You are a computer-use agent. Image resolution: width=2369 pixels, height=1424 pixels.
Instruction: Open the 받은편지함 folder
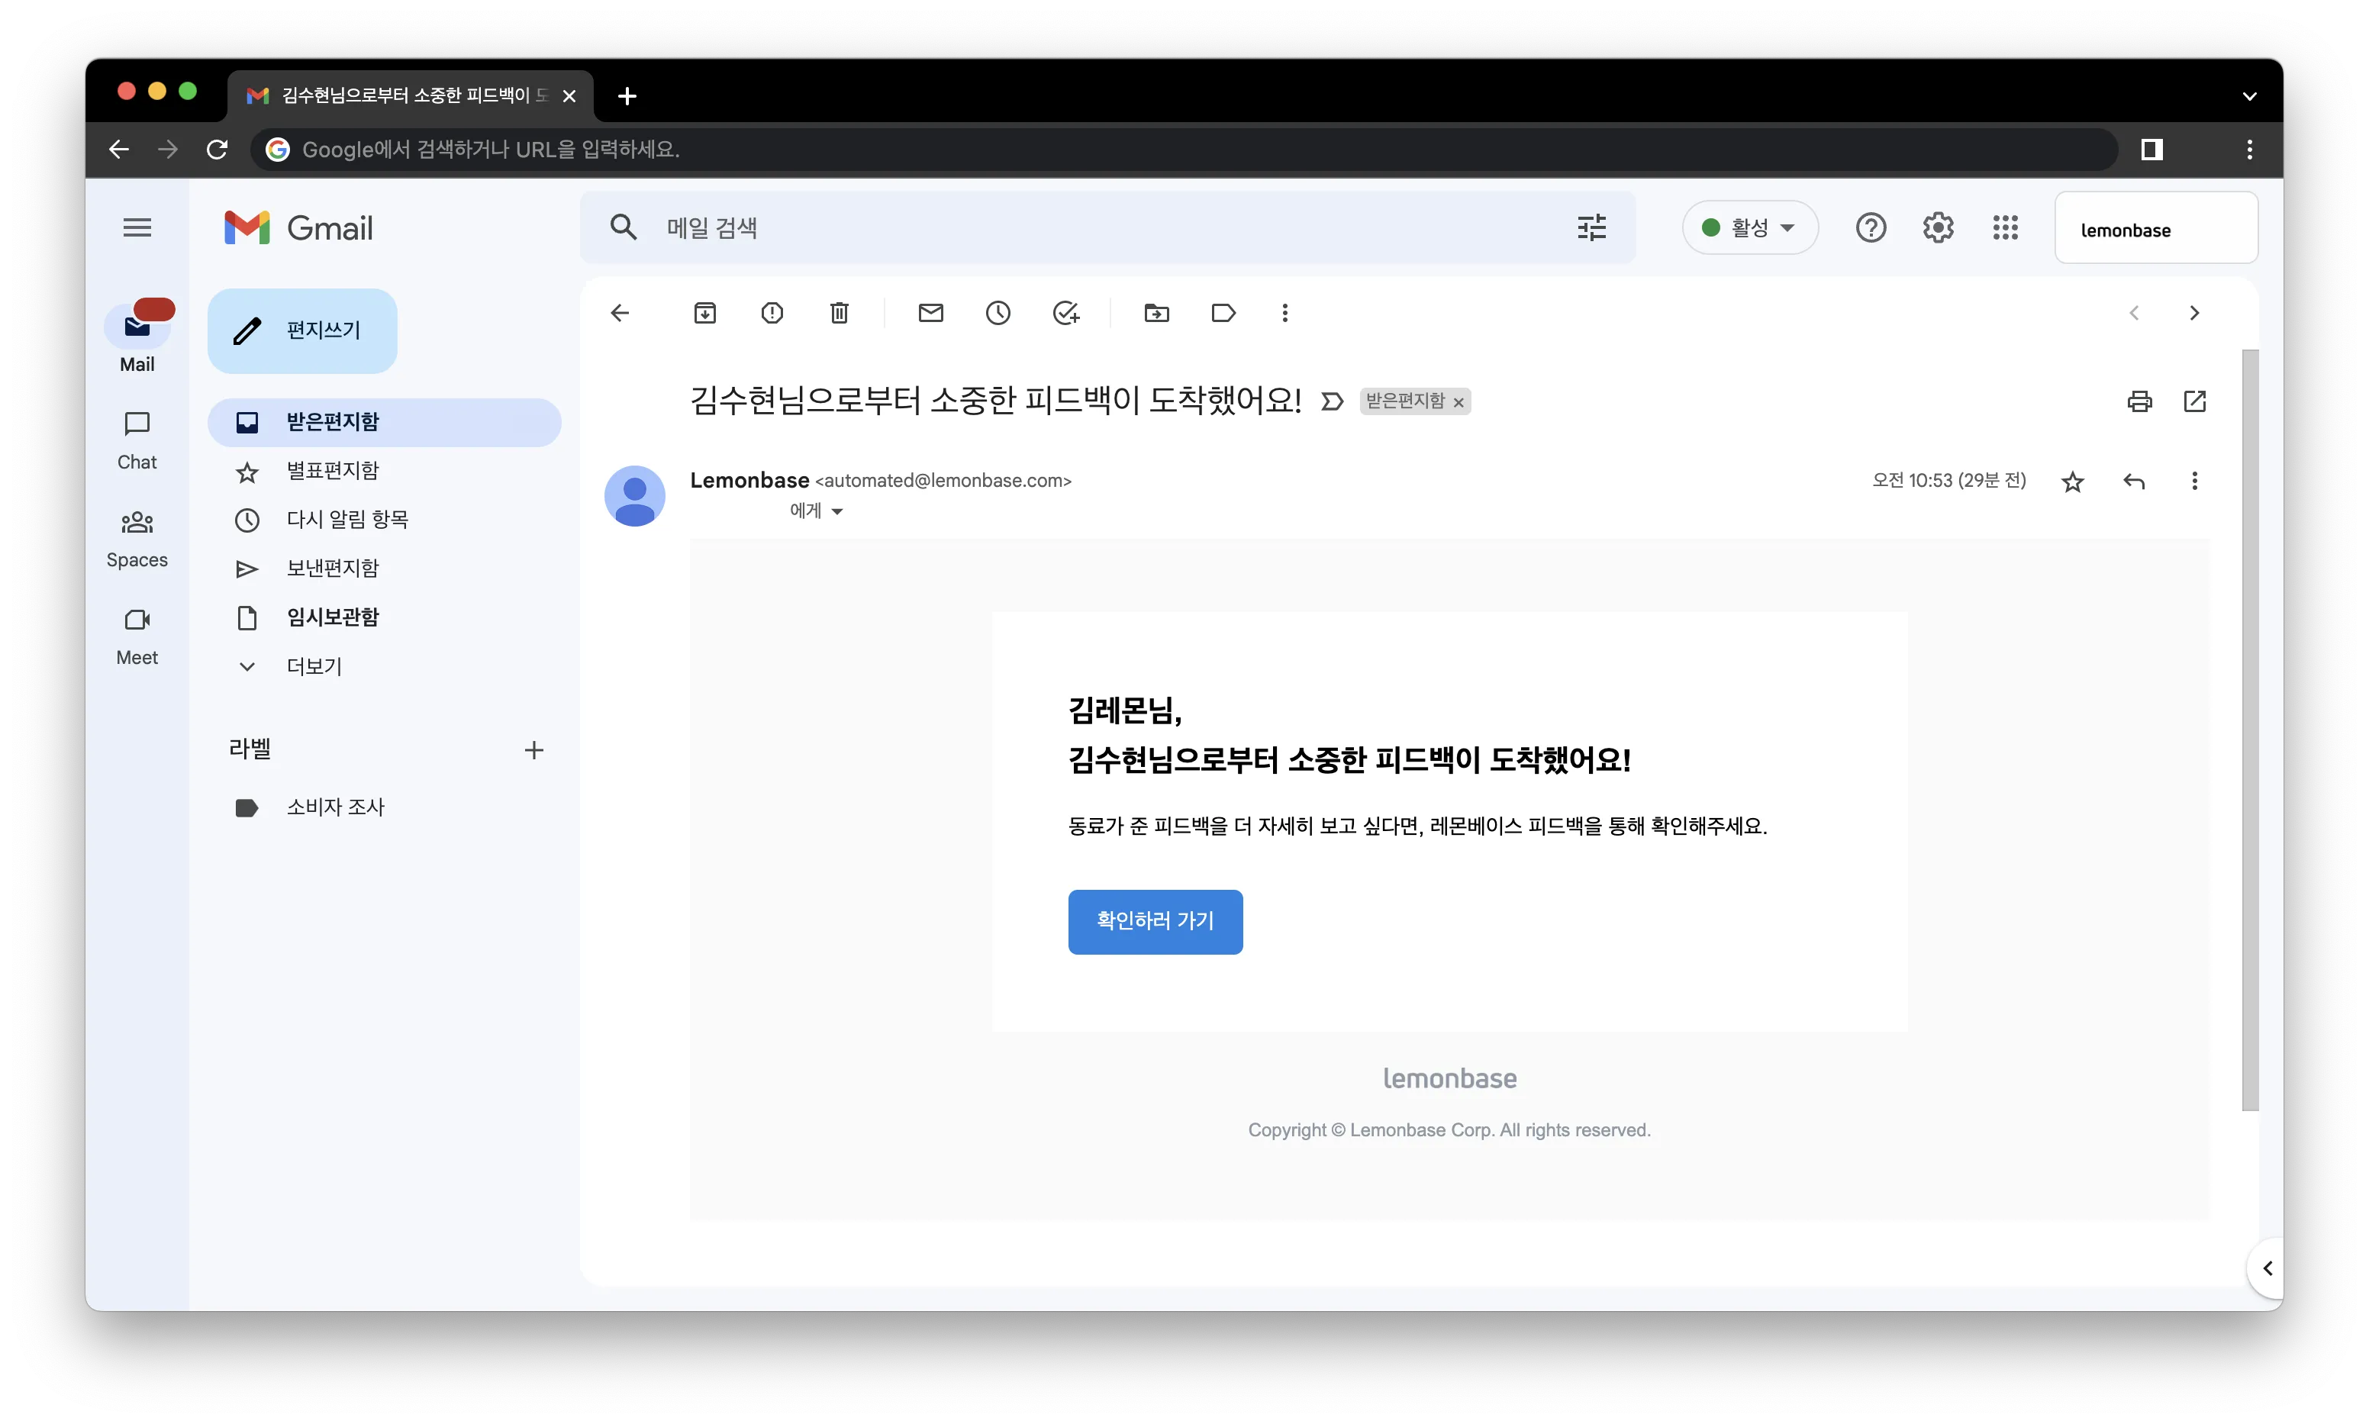point(384,422)
